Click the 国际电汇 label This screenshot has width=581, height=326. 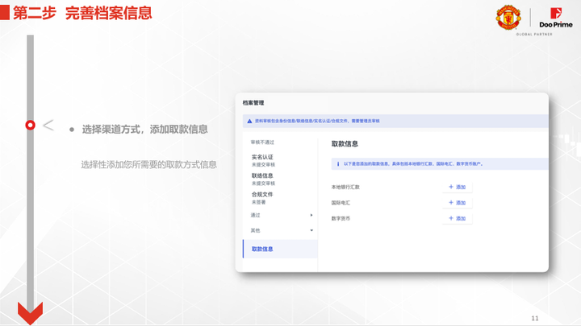(341, 203)
